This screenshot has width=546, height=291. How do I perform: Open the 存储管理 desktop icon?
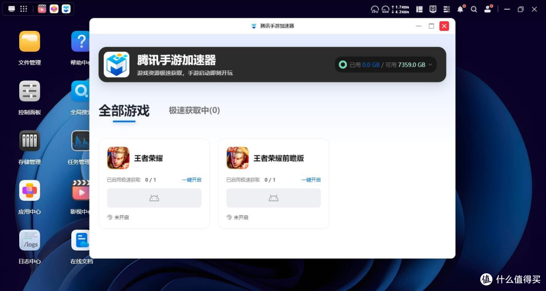(30, 141)
